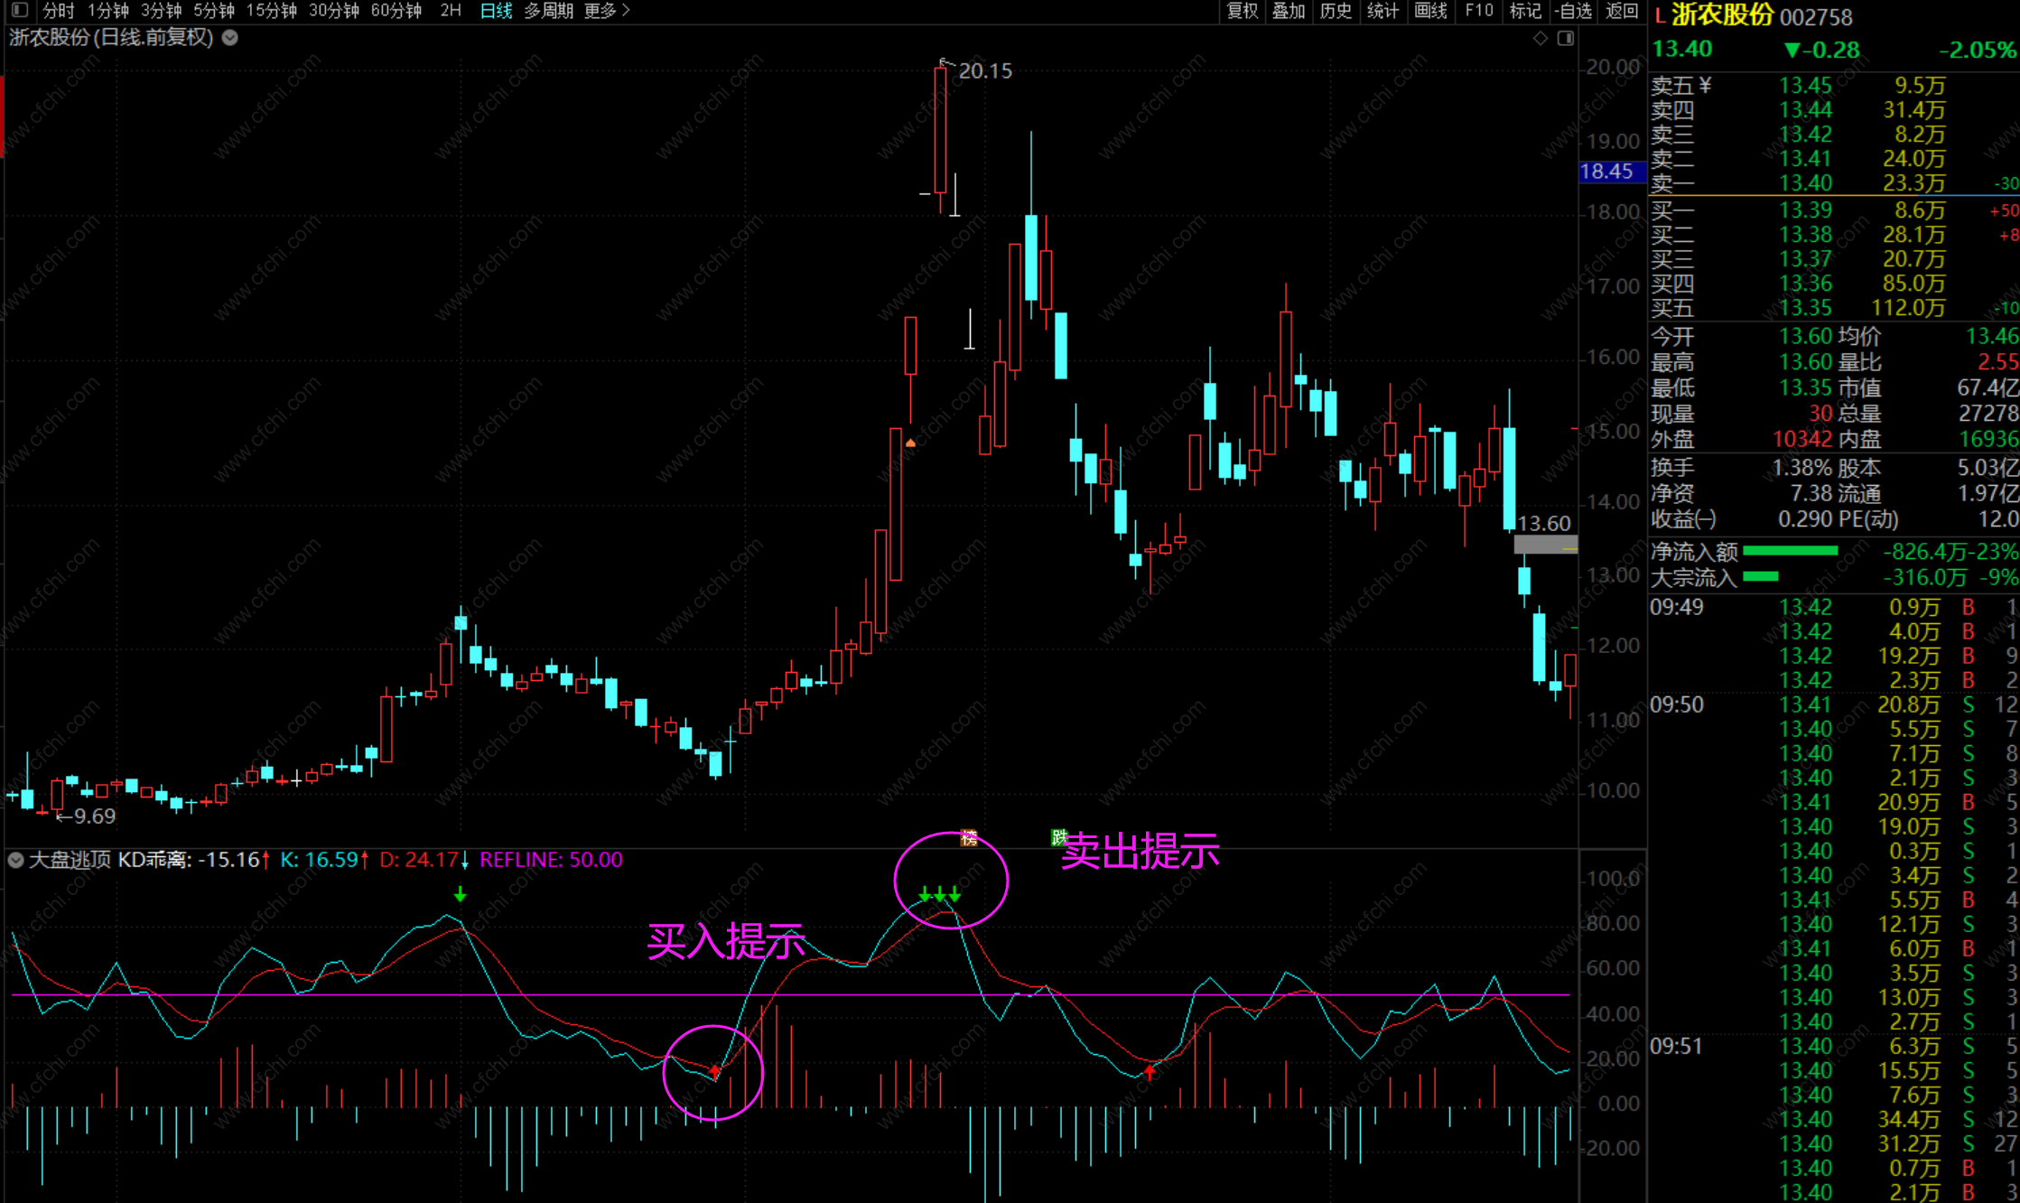Click the orange marker on the candlestick
The image size is (2020, 1203).
pos(910,443)
